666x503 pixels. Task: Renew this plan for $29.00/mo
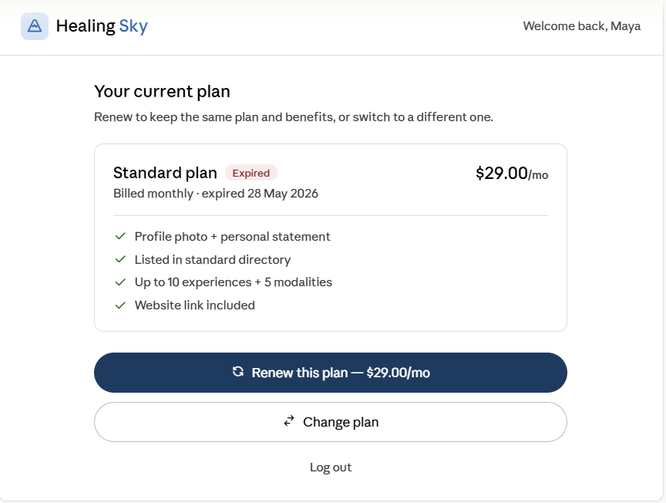(x=331, y=373)
